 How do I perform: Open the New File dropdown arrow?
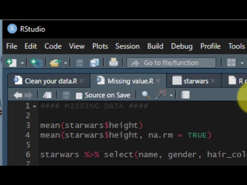coord(22,63)
